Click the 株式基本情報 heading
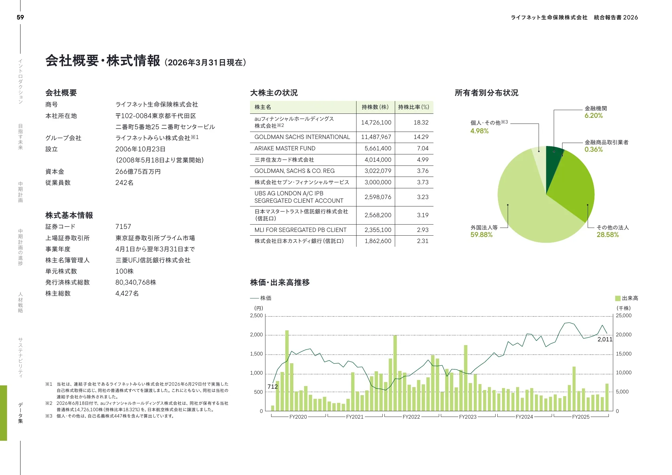672x475 pixels. pos(69,215)
